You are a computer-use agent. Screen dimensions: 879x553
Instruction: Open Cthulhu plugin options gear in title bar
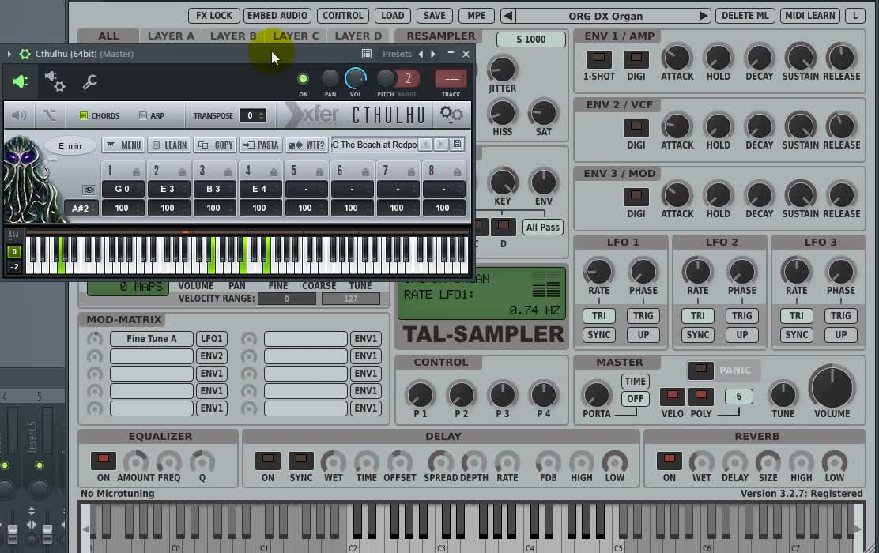point(25,54)
